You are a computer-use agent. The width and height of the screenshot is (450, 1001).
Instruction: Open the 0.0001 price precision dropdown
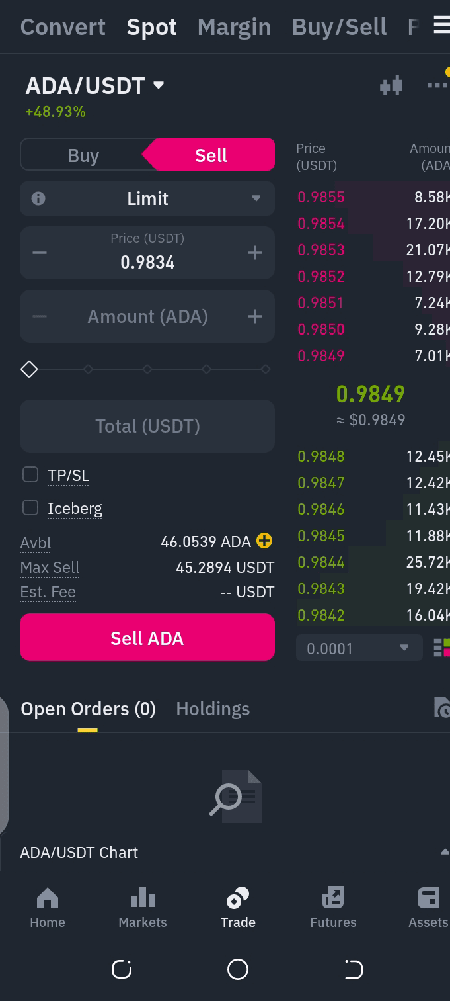point(359,648)
